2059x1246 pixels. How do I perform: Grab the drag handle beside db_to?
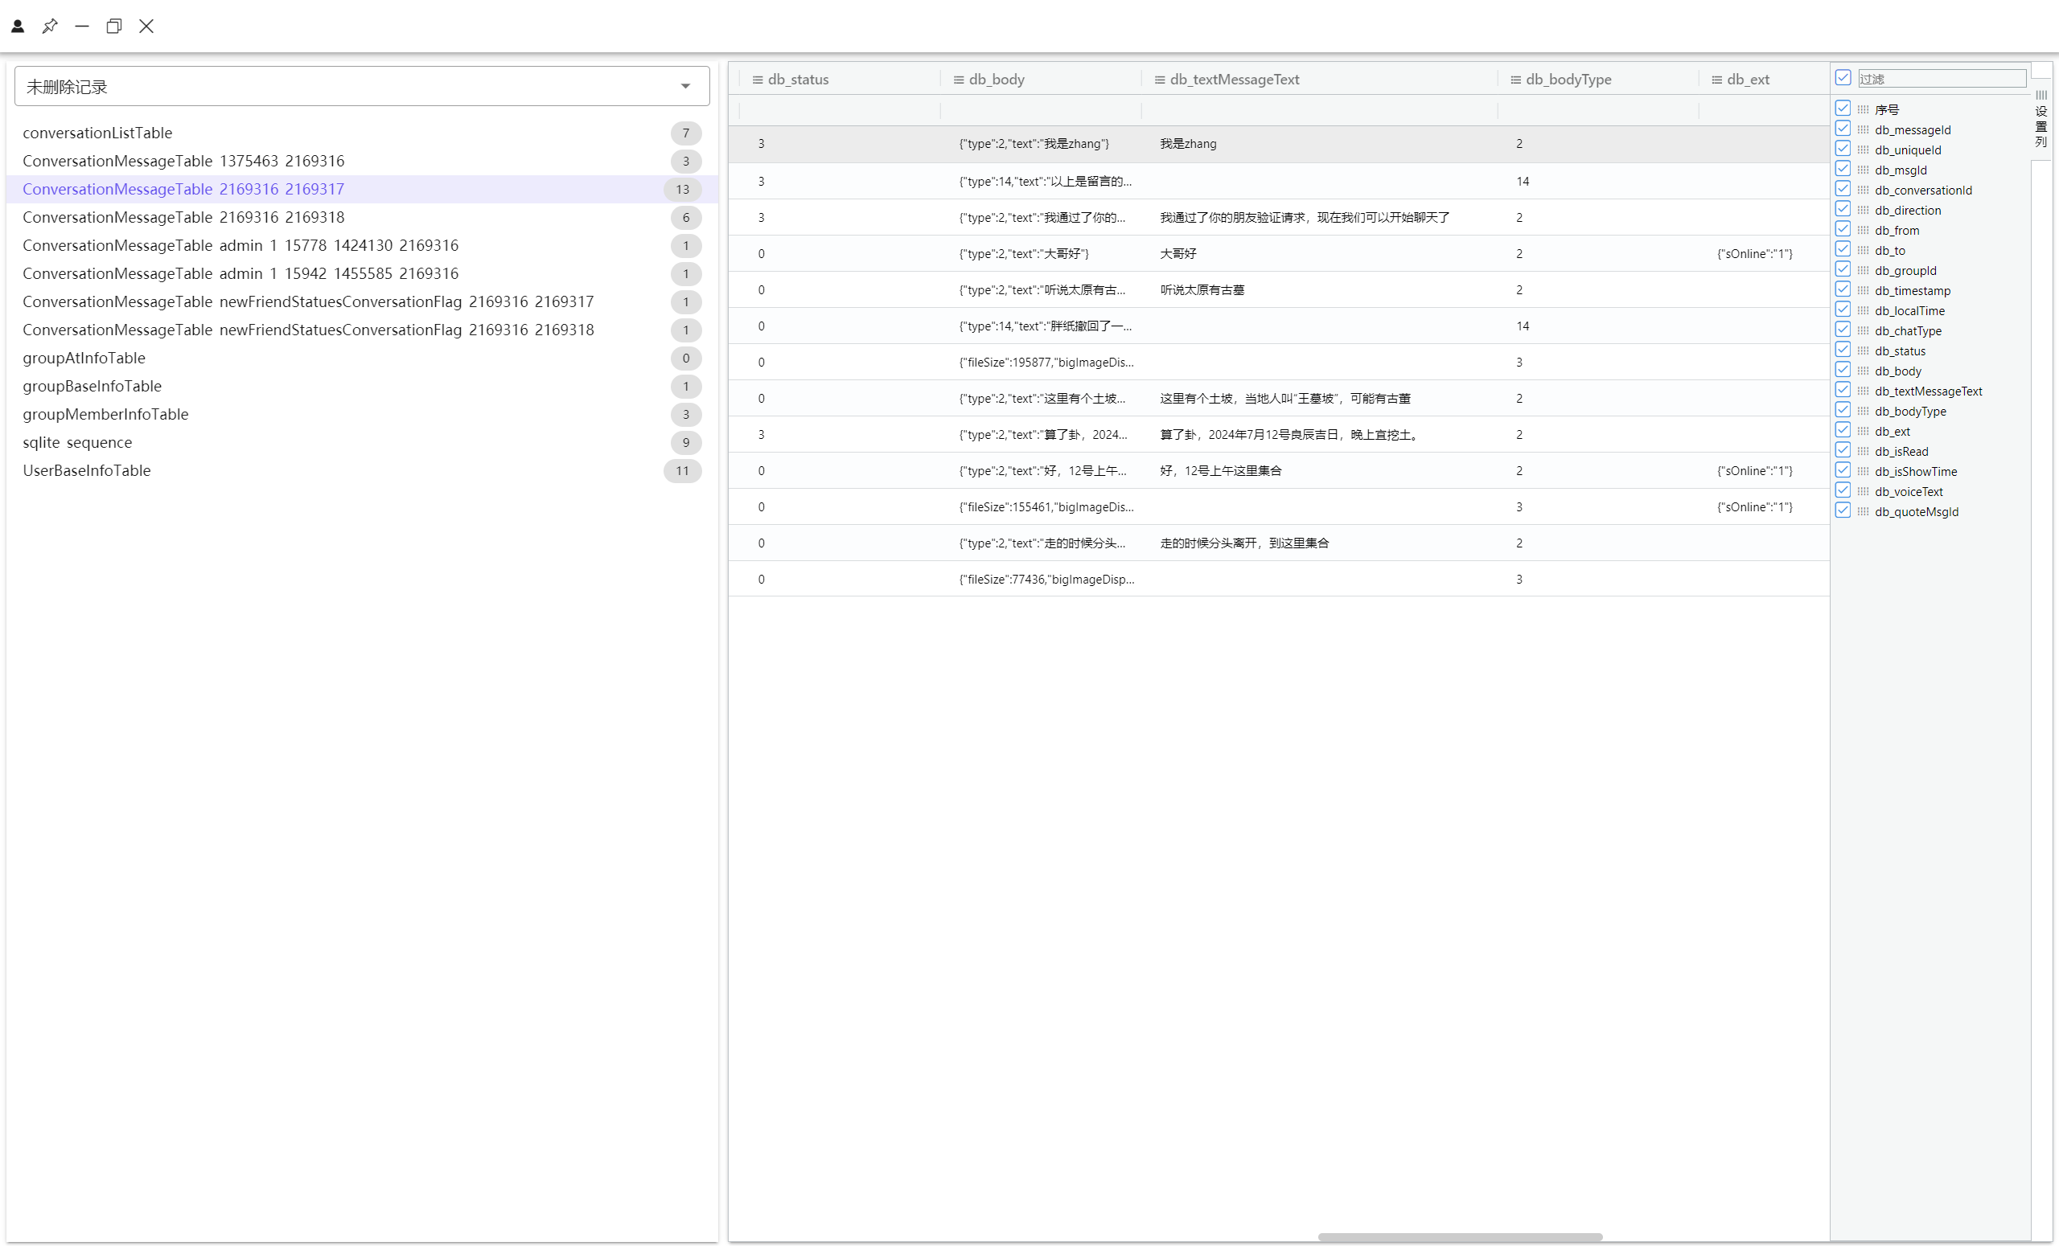(1864, 250)
